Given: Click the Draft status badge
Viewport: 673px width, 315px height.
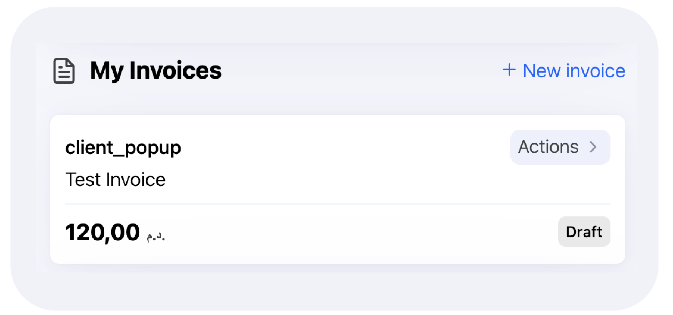Looking at the screenshot, I should pyautogui.click(x=584, y=232).
